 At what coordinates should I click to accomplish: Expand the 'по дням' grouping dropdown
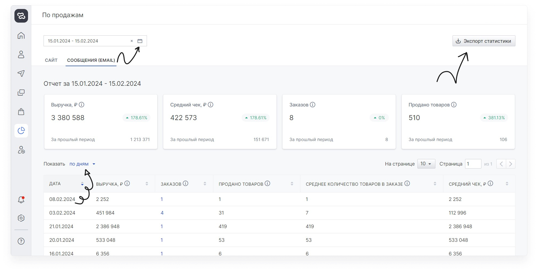pos(82,164)
